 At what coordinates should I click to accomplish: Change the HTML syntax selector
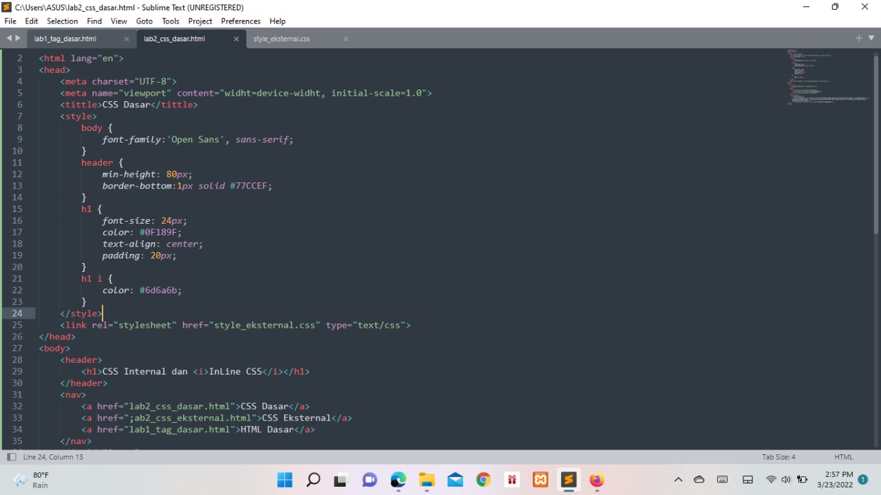pyautogui.click(x=843, y=457)
